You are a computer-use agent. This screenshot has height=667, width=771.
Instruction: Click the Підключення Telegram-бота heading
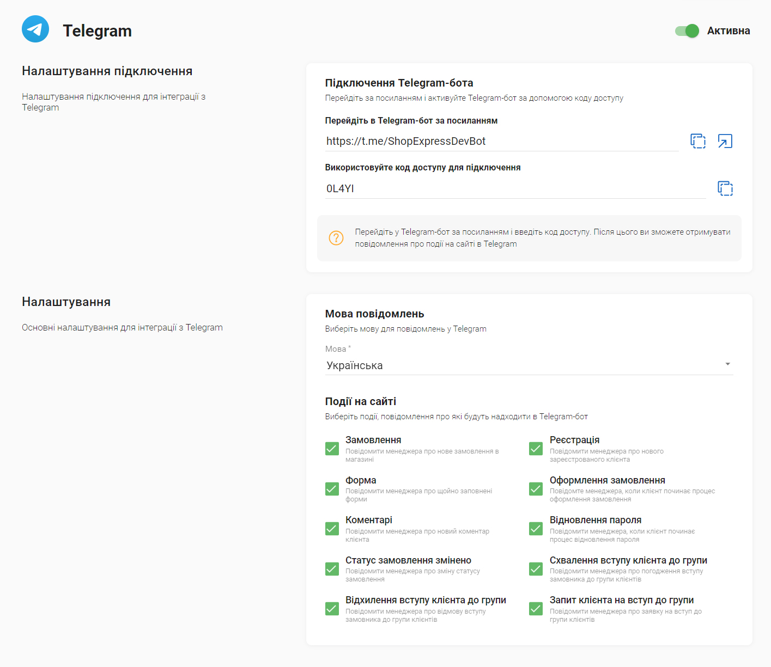click(399, 83)
